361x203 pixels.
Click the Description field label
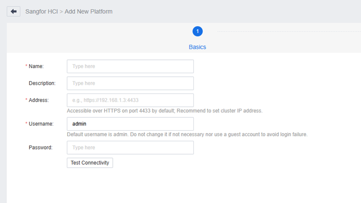click(42, 83)
